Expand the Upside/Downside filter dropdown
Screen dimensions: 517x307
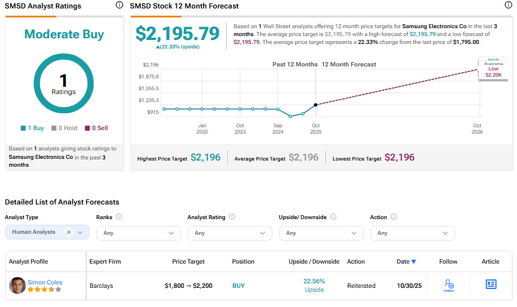(321, 233)
